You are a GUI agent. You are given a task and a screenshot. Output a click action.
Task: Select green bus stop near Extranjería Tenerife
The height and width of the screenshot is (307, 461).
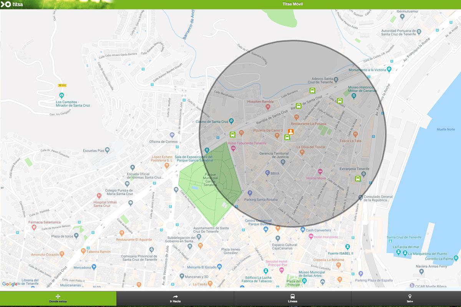click(358, 178)
